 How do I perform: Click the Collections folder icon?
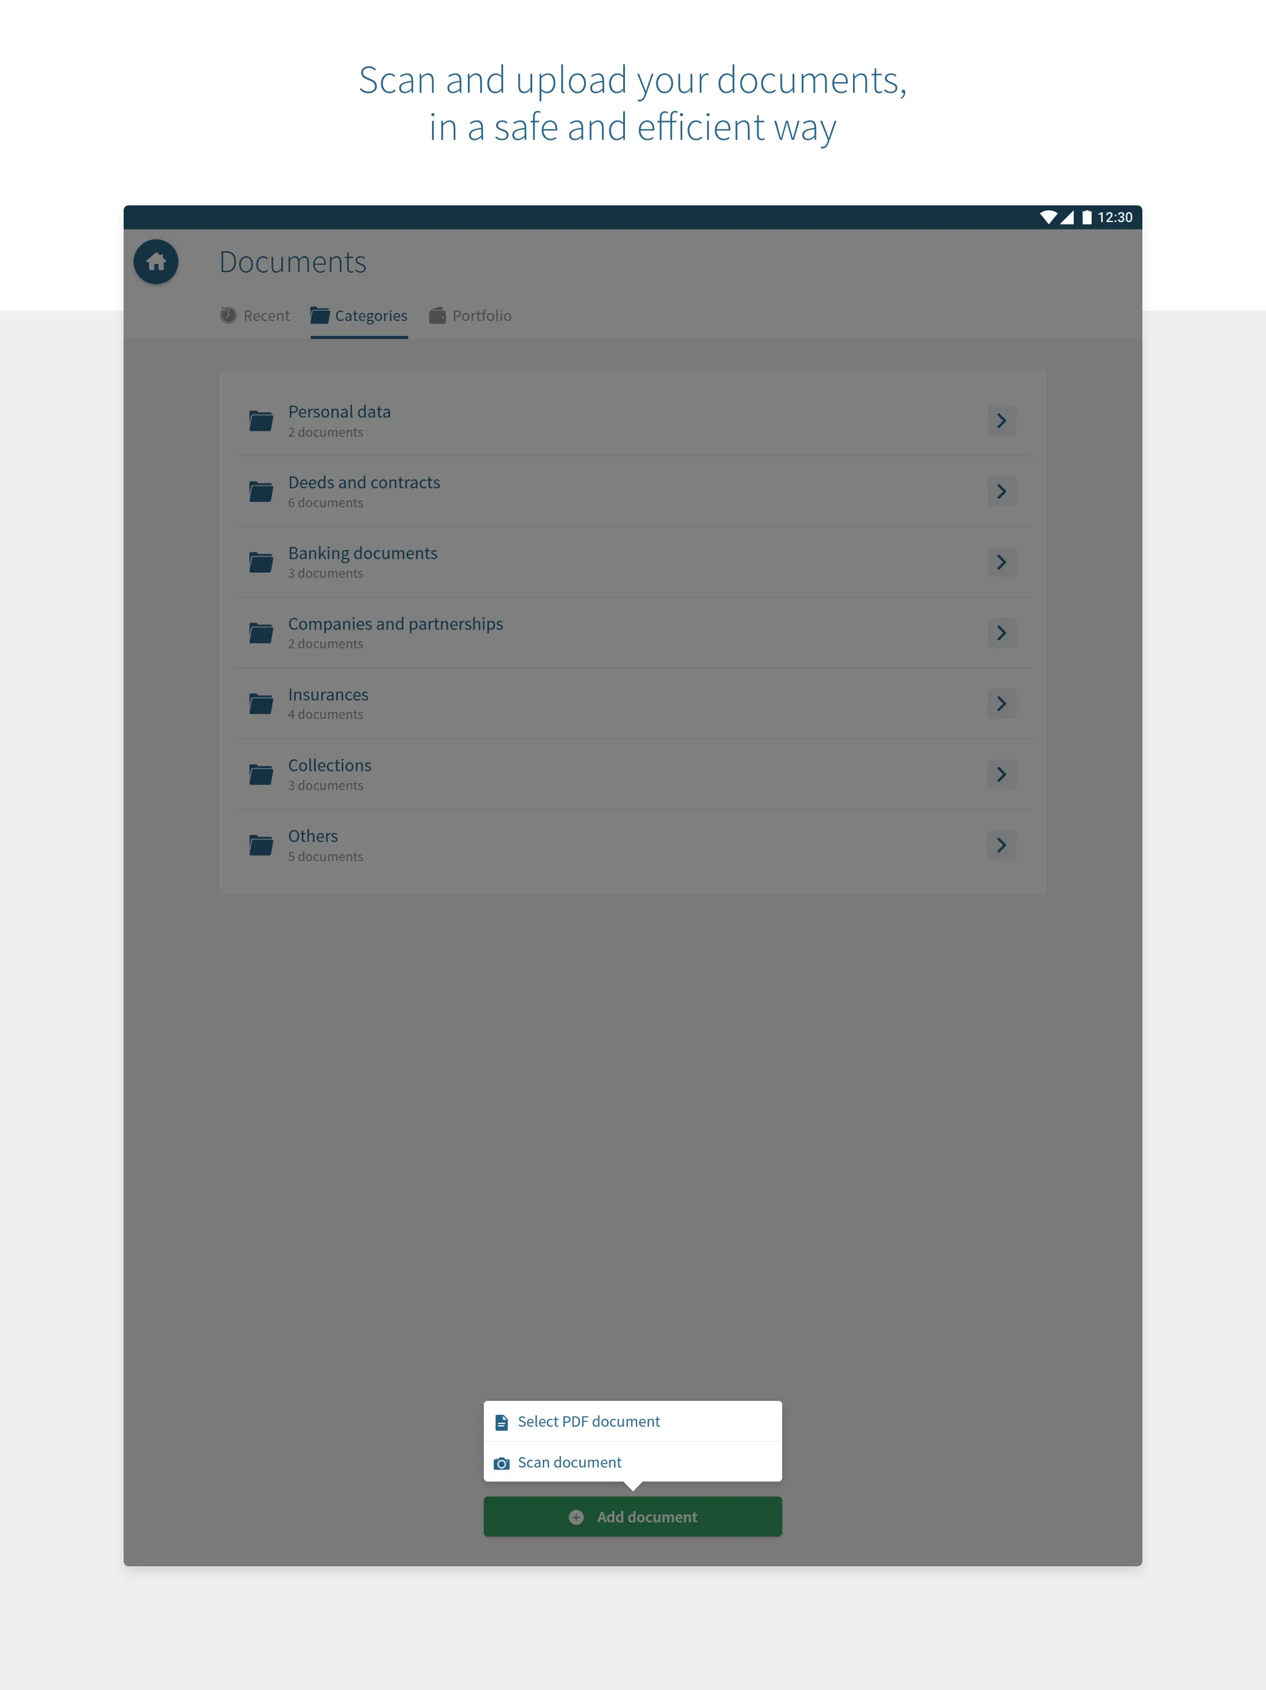pyautogui.click(x=261, y=773)
